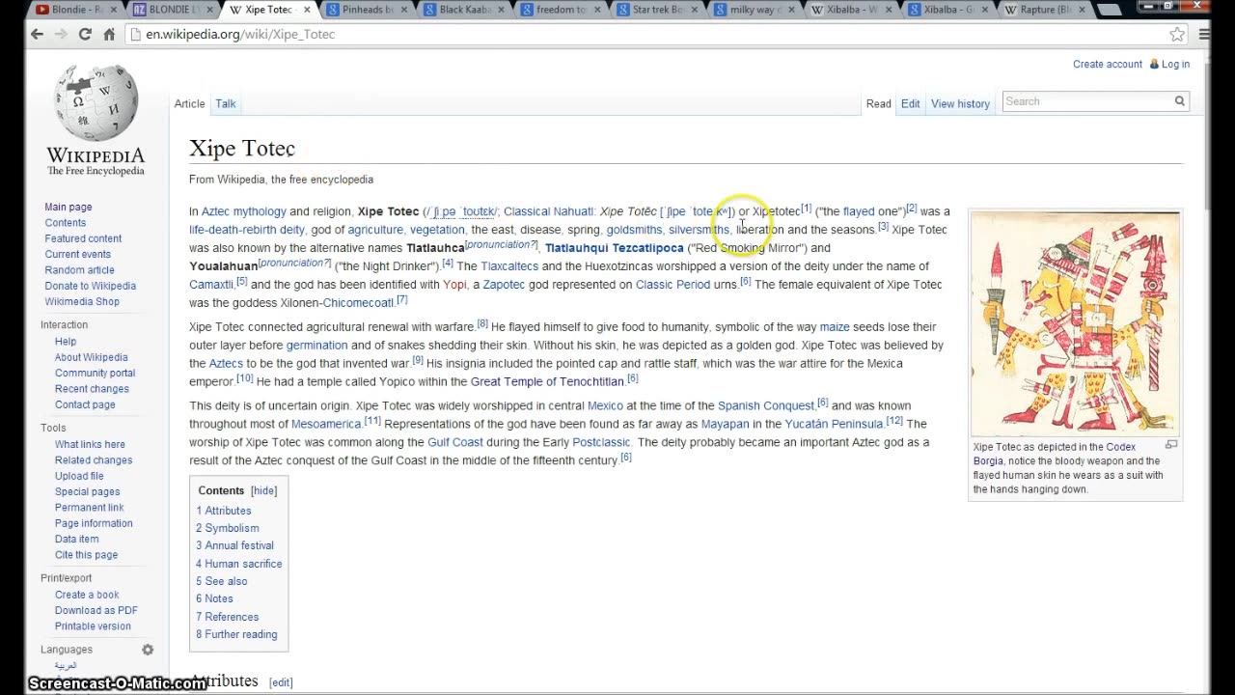Open the Talk page tab
Screen dimensions: 1235x695
tap(226, 103)
